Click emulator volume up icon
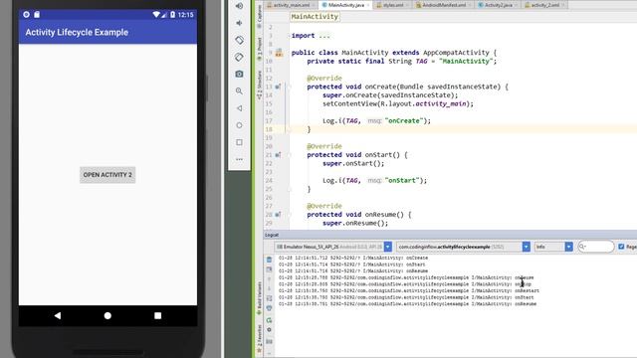The height and width of the screenshot is (358, 637). pyautogui.click(x=239, y=6)
